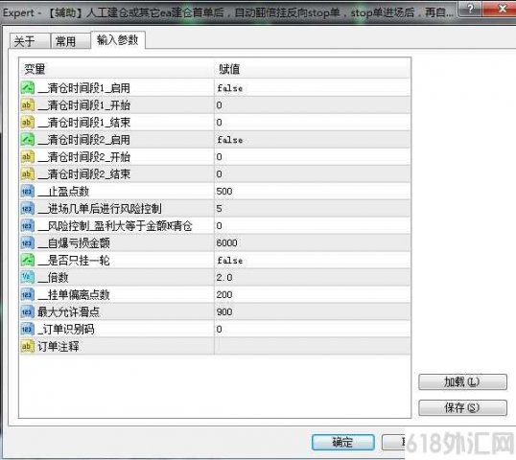Click the string icon beside 清仓时间段1_开始
Viewport: 516px width, 460px height.
27,105
